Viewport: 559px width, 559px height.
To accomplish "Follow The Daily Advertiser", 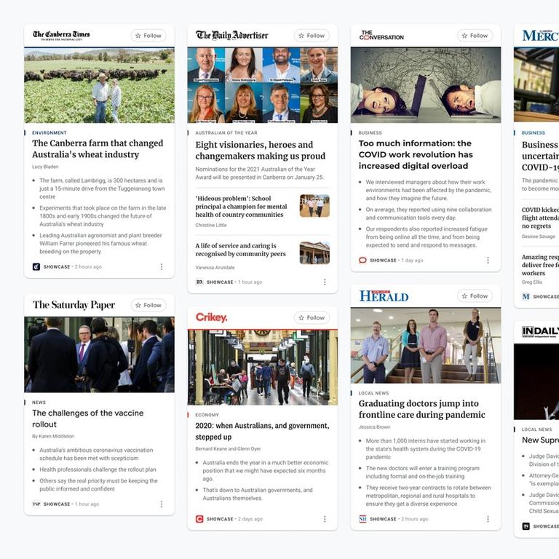I will tap(312, 36).
